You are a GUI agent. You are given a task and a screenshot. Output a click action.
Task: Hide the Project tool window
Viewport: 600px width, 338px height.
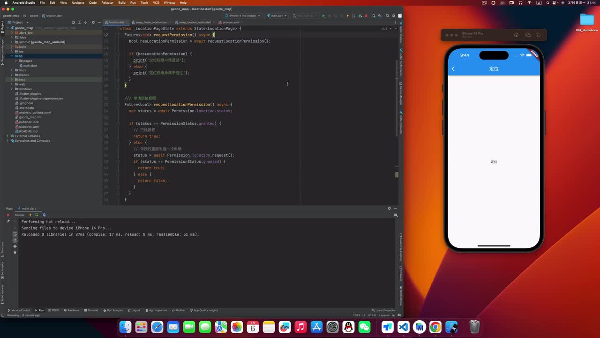[x=98, y=22]
